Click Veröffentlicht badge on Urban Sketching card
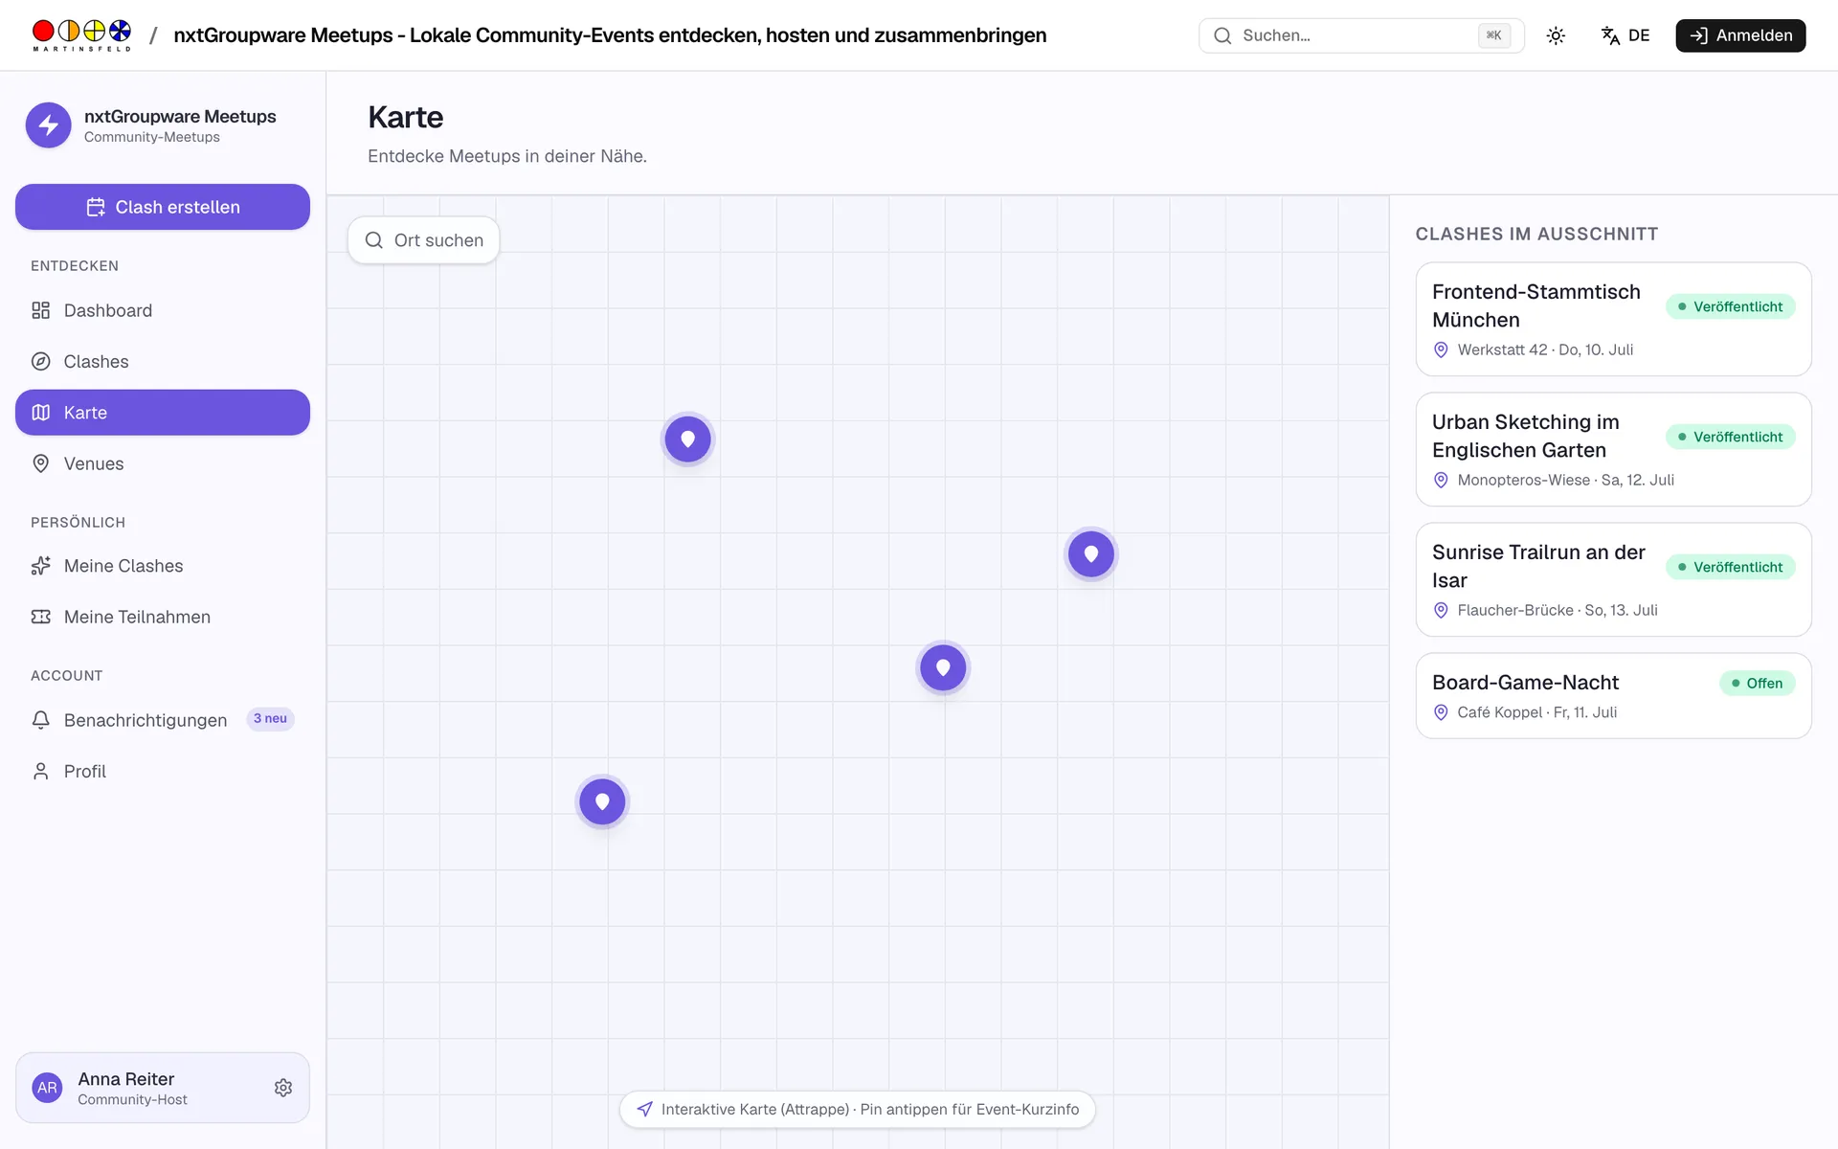The height and width of the screenshot is (1149, 1838). point(1730,437)
